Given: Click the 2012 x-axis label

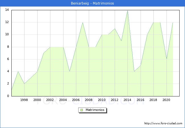Looking at the screenshot, I should tap(114, 100).
